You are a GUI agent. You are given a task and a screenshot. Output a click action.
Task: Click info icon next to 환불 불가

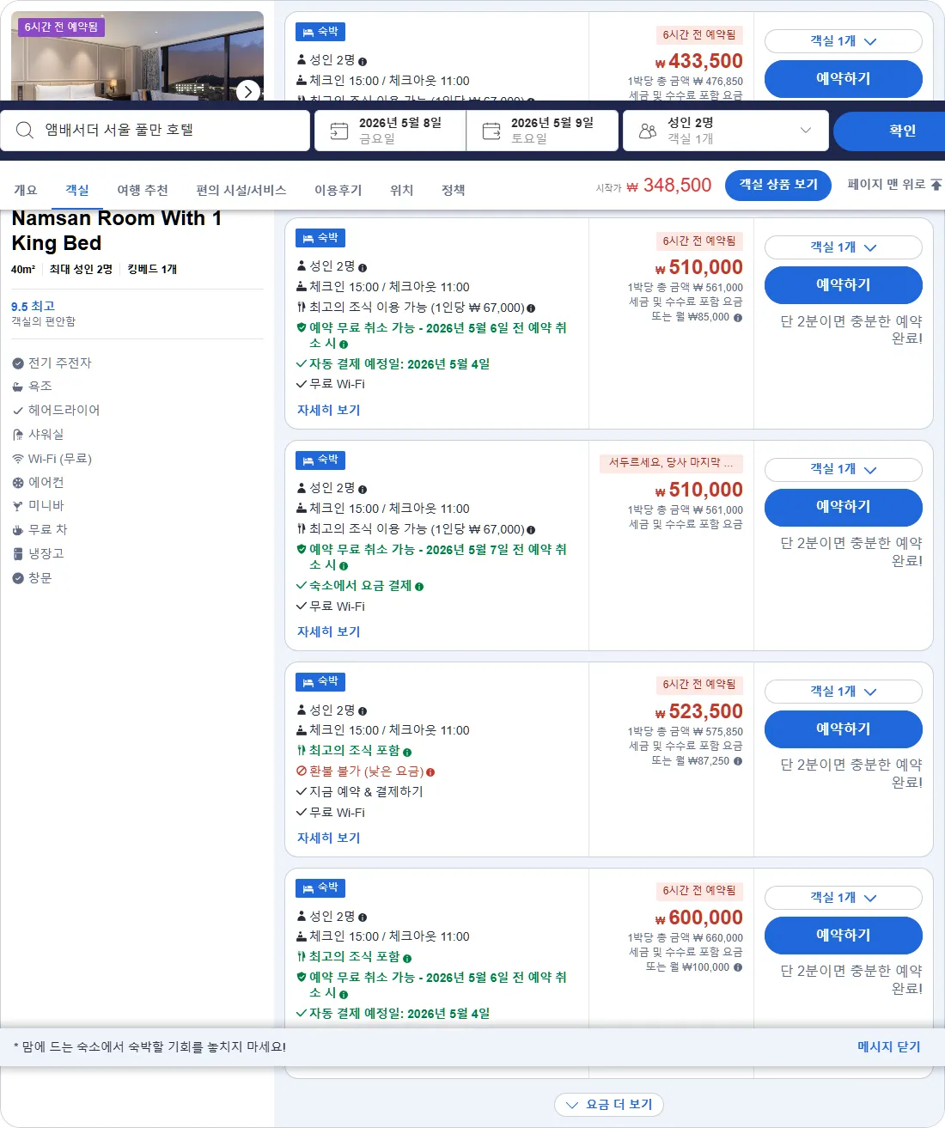point(430,771)
